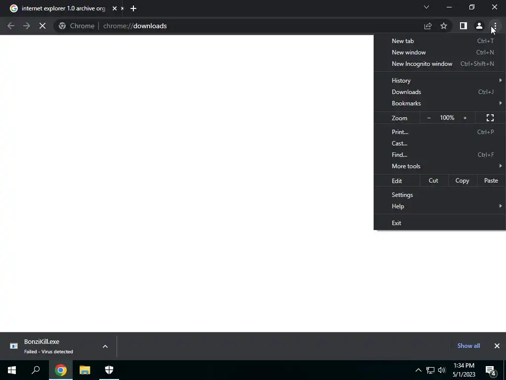Image resolution: width=506 pixels, height=380 pixels.
Task: Click Show all downloads link
Action: [x=468, y=346]
